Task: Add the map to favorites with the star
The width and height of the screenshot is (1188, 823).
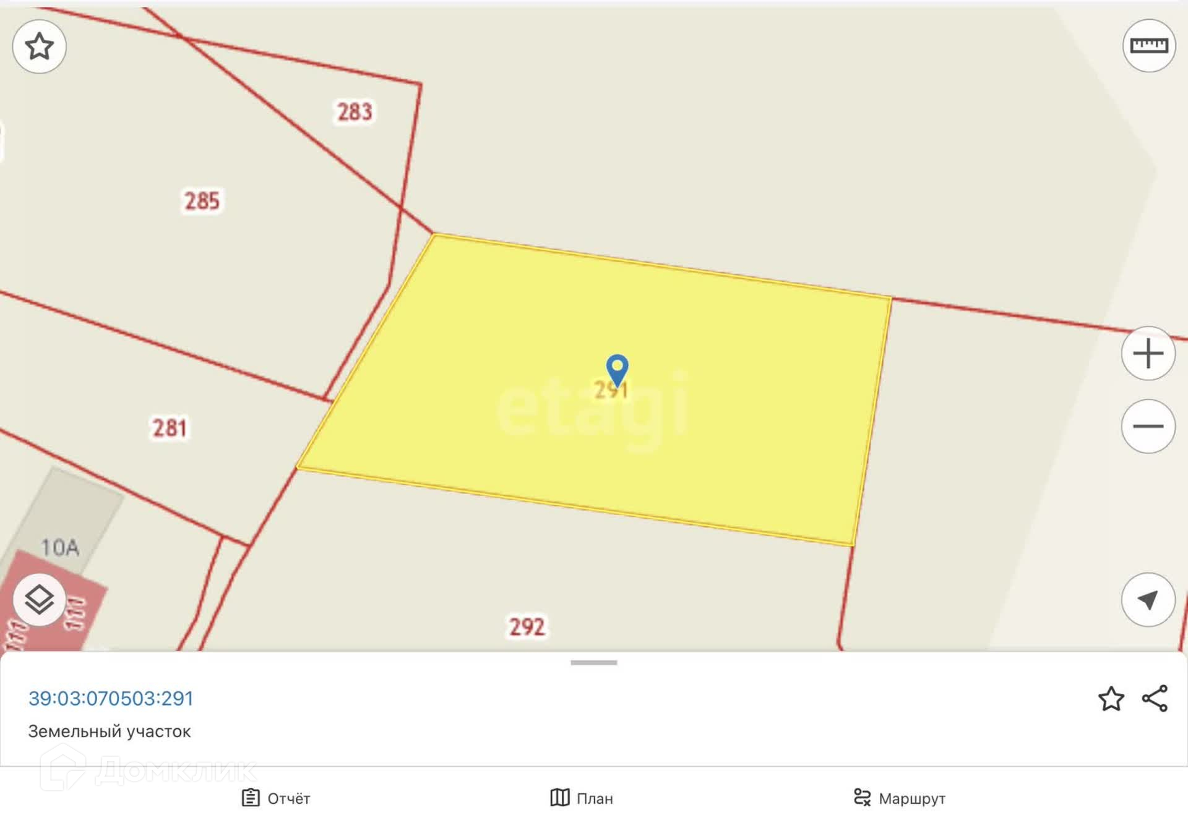Action: 40,46
